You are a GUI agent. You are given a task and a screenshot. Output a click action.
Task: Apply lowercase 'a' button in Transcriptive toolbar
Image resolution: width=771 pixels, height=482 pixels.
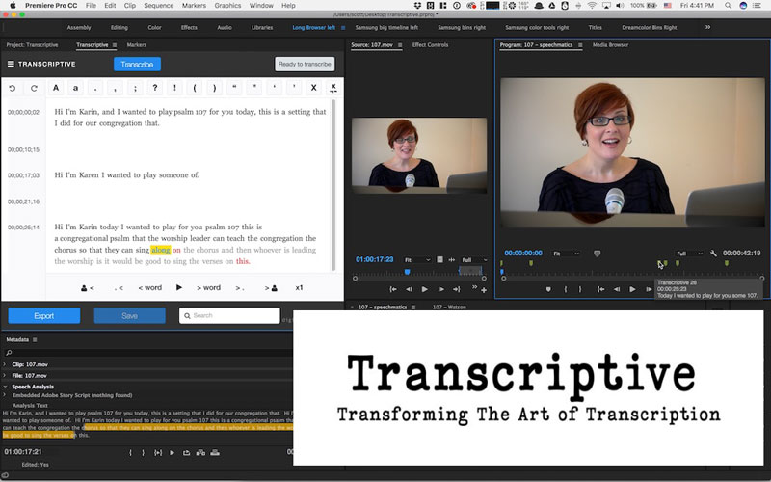click(76, 88)
